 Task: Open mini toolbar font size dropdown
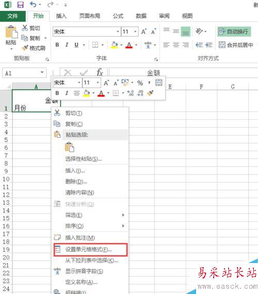98,83
